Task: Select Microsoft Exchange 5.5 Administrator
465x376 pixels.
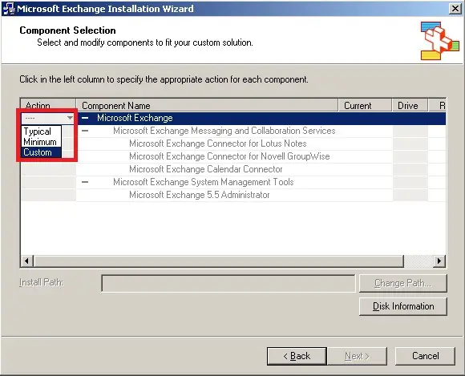Action: click(200, 195)
